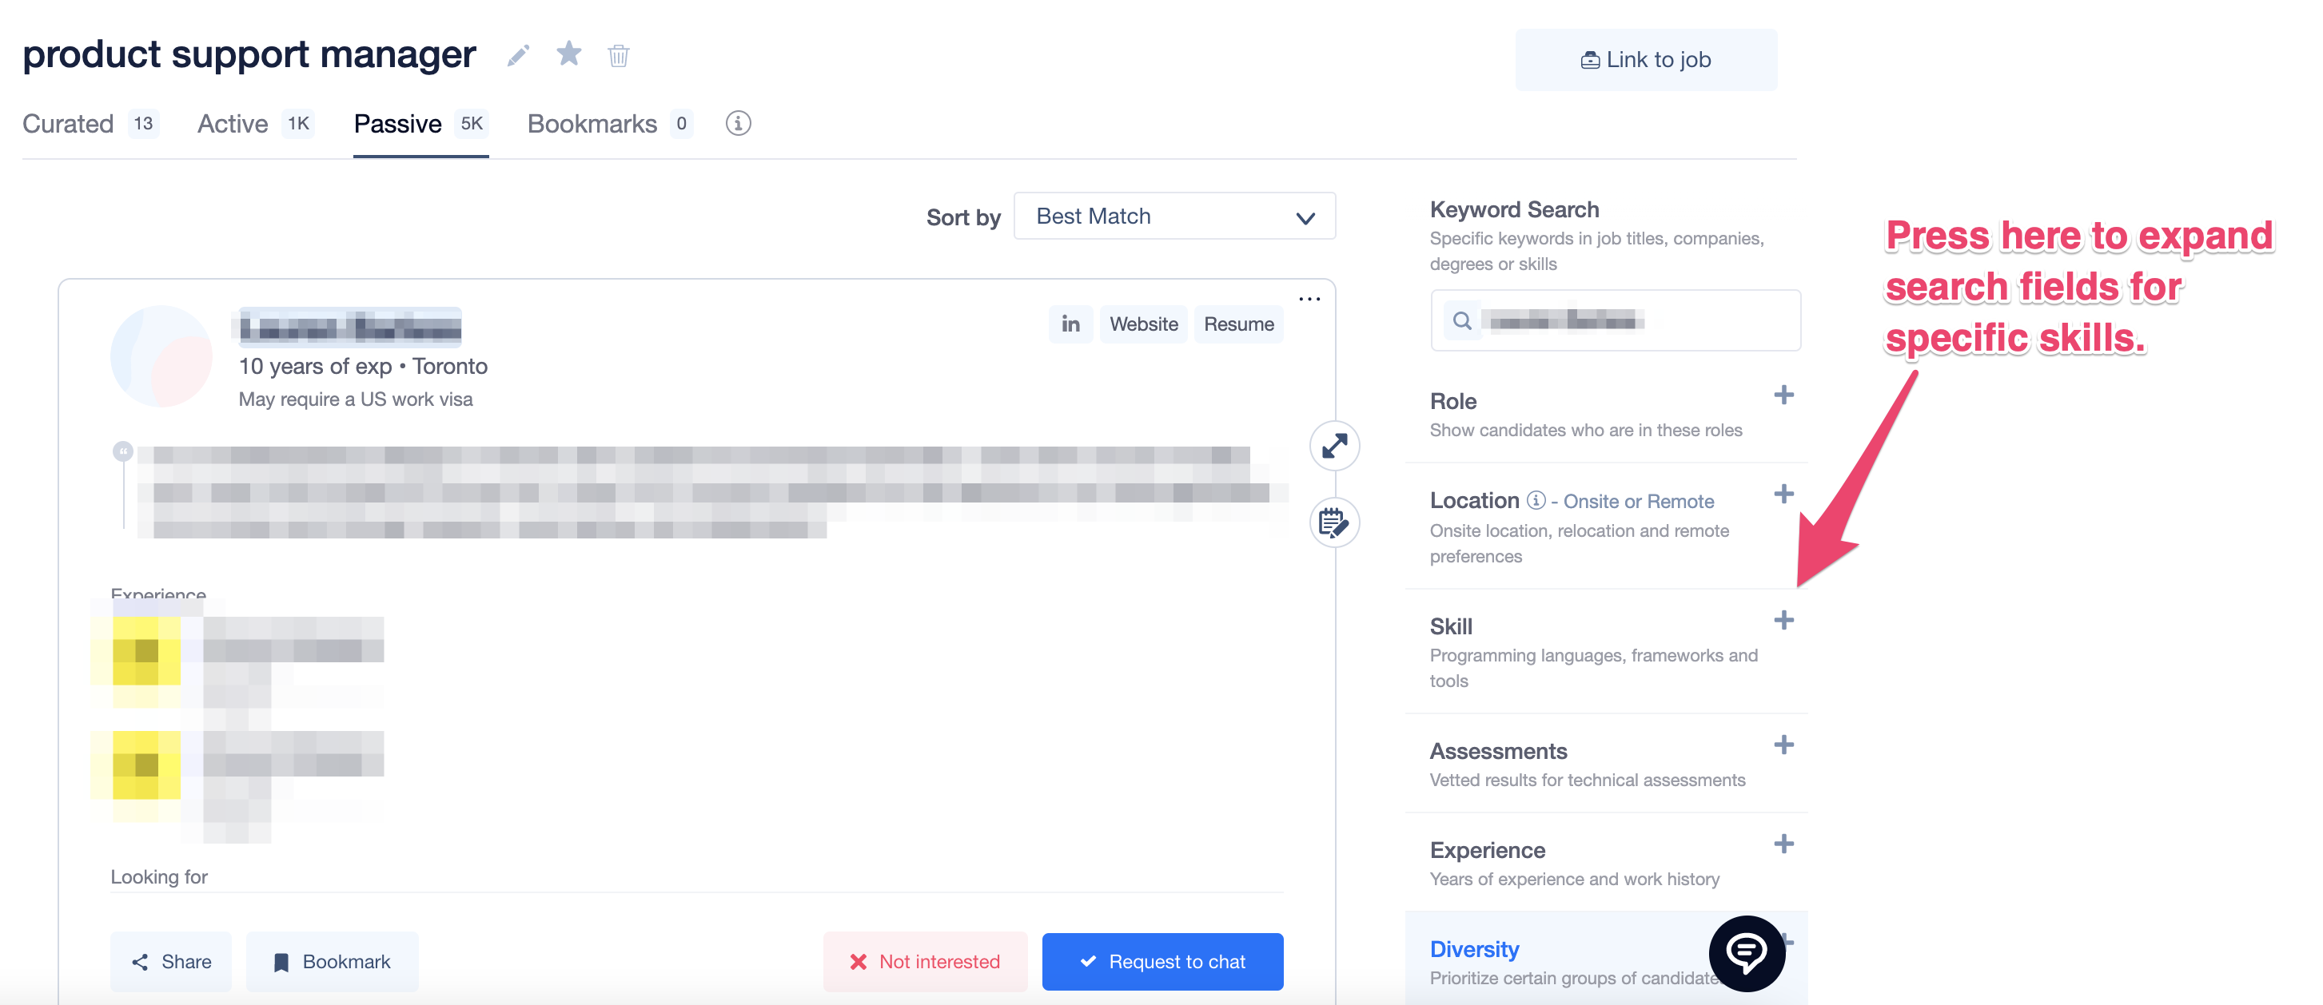2323x1005 pixels.
Task: Open the Best Match sort dropdown
Action: coord(1173,216)
